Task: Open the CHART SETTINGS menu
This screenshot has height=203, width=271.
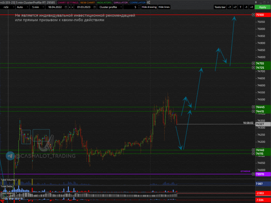Action: pos(68,2)
